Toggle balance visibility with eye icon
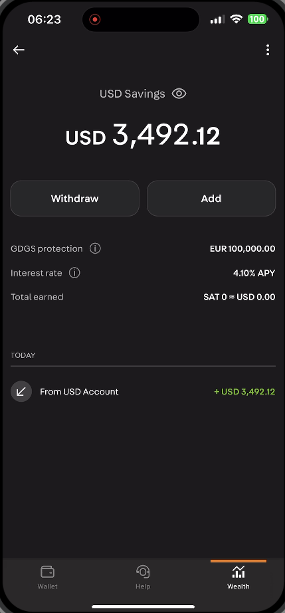285x613 pixels. coord(179,94)
